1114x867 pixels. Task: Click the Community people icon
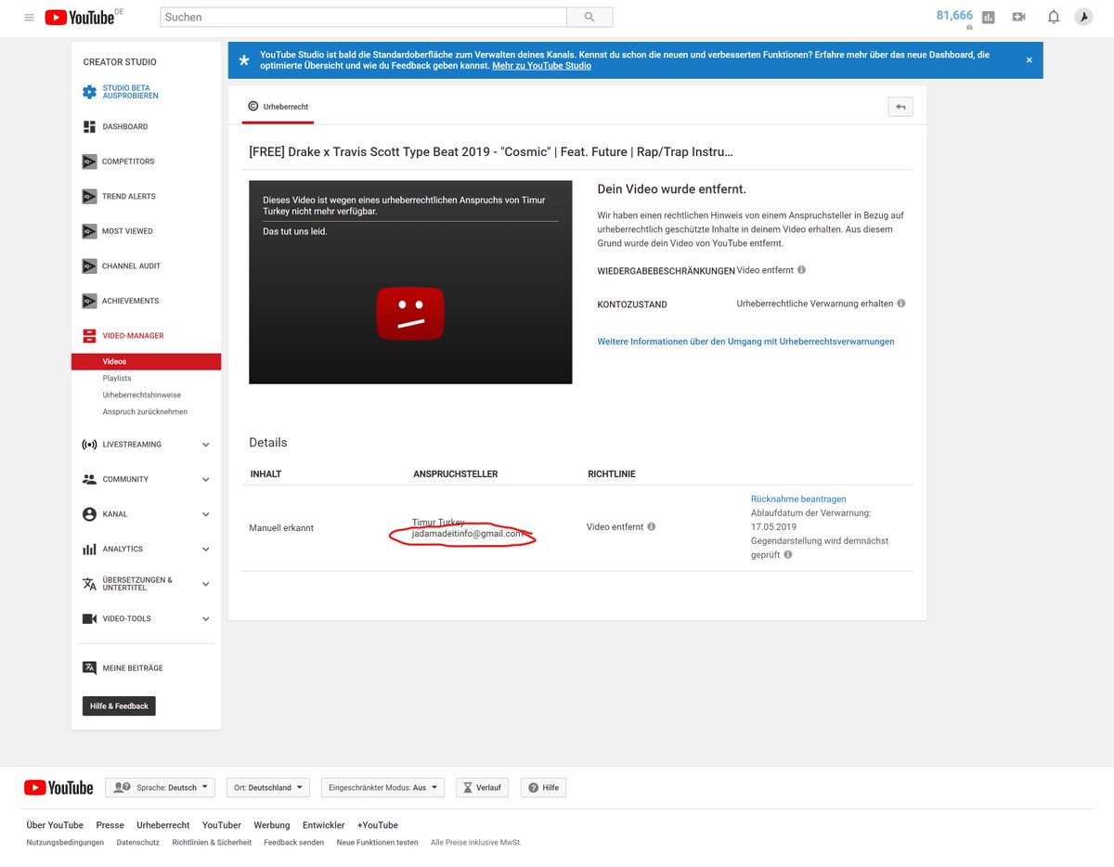pos(89,479)
